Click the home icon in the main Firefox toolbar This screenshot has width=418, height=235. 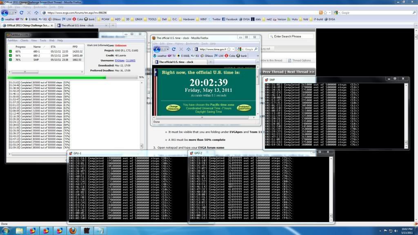click(x=36, y=13)
